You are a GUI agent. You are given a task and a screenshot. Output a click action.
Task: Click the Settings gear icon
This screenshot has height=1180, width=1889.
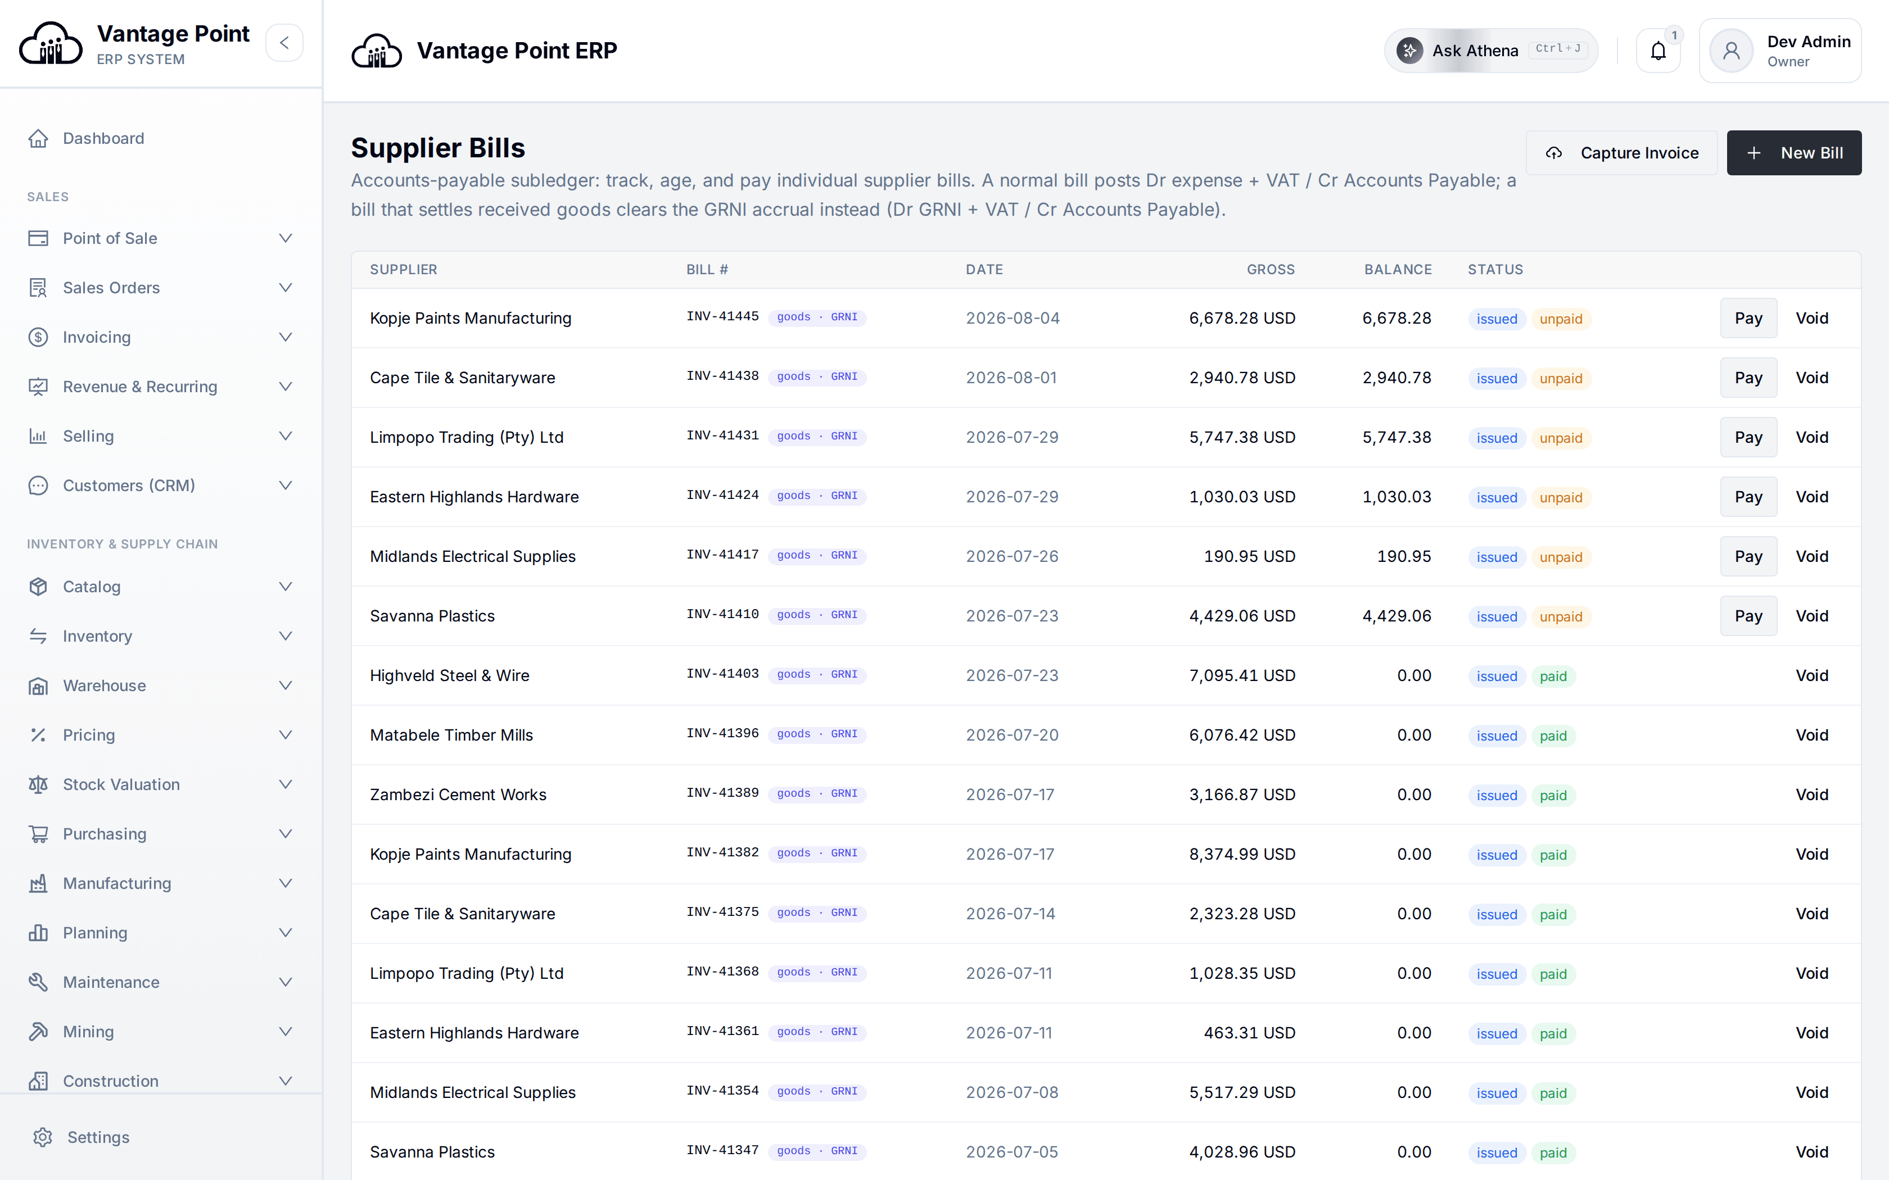coord(43,1137)
